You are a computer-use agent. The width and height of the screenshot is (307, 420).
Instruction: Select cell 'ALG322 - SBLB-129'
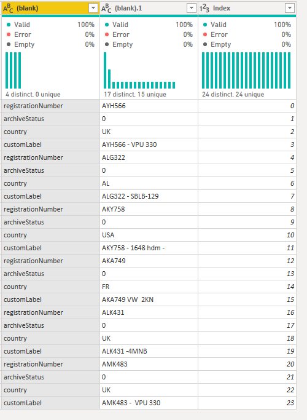pos(149,196)
